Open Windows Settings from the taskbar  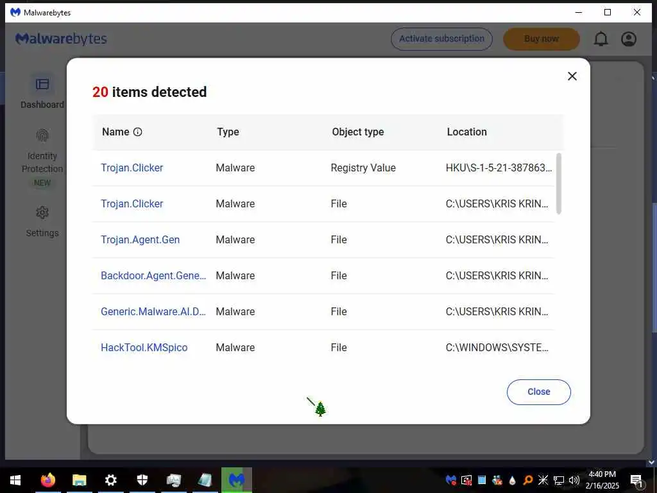pos(110,480)
